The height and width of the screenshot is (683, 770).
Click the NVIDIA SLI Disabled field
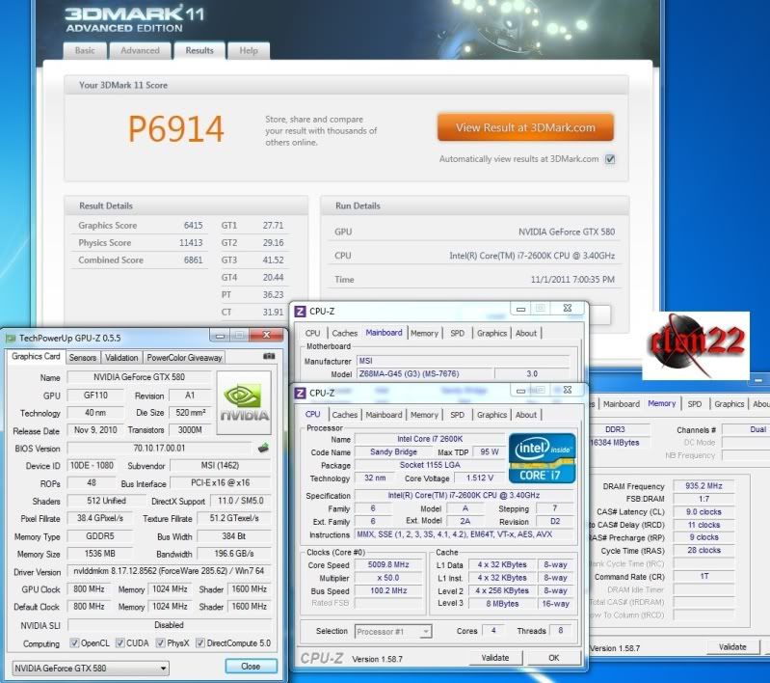(169, 625)
